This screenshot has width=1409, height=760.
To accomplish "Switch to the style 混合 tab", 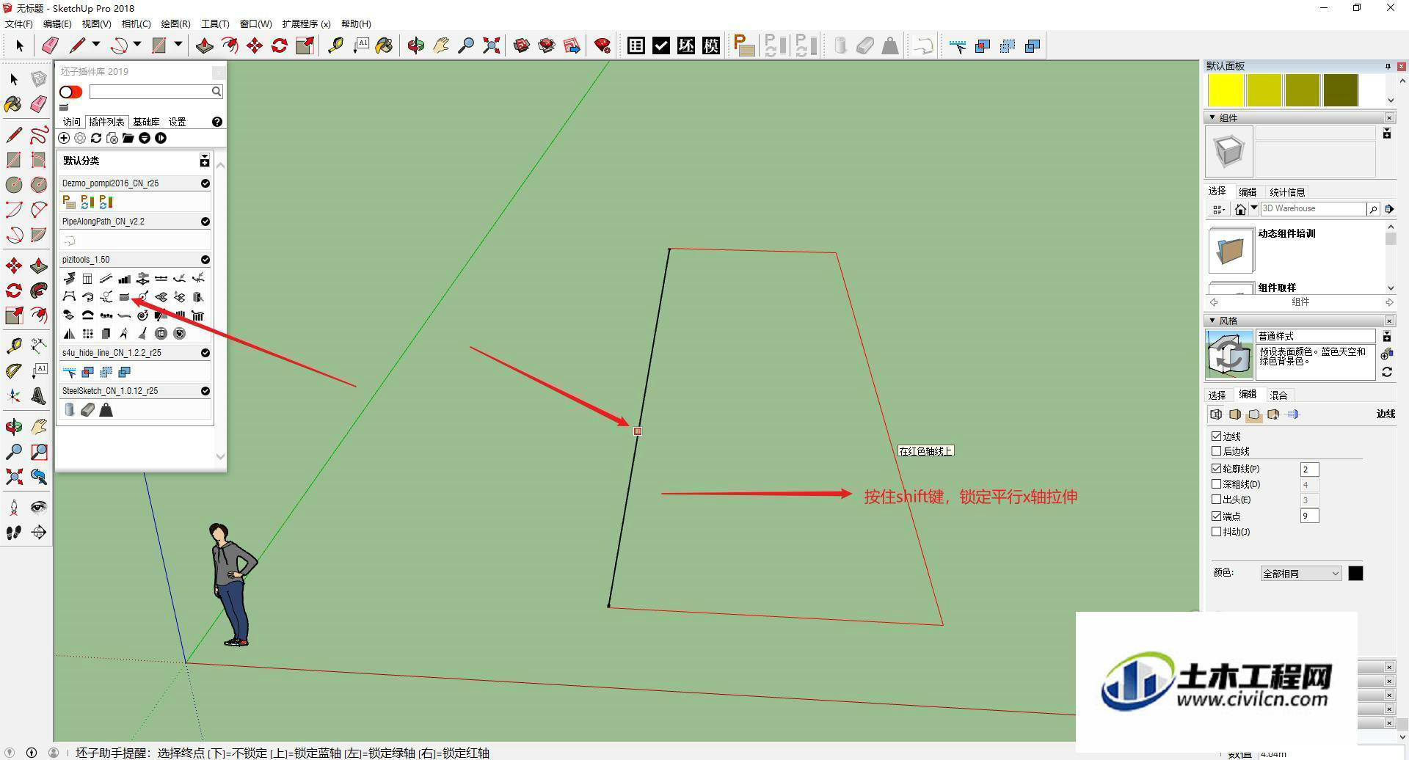I will coord(1278,395).
